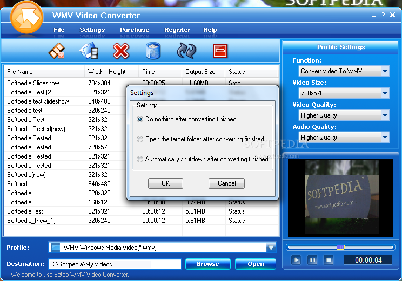
Task: Expand the Video Quality dropdown
Action: tap(385, 115)
